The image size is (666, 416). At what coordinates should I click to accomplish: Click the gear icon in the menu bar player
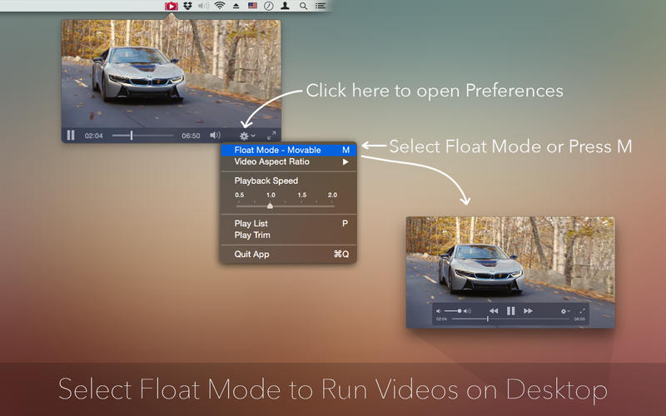(244, 136)
